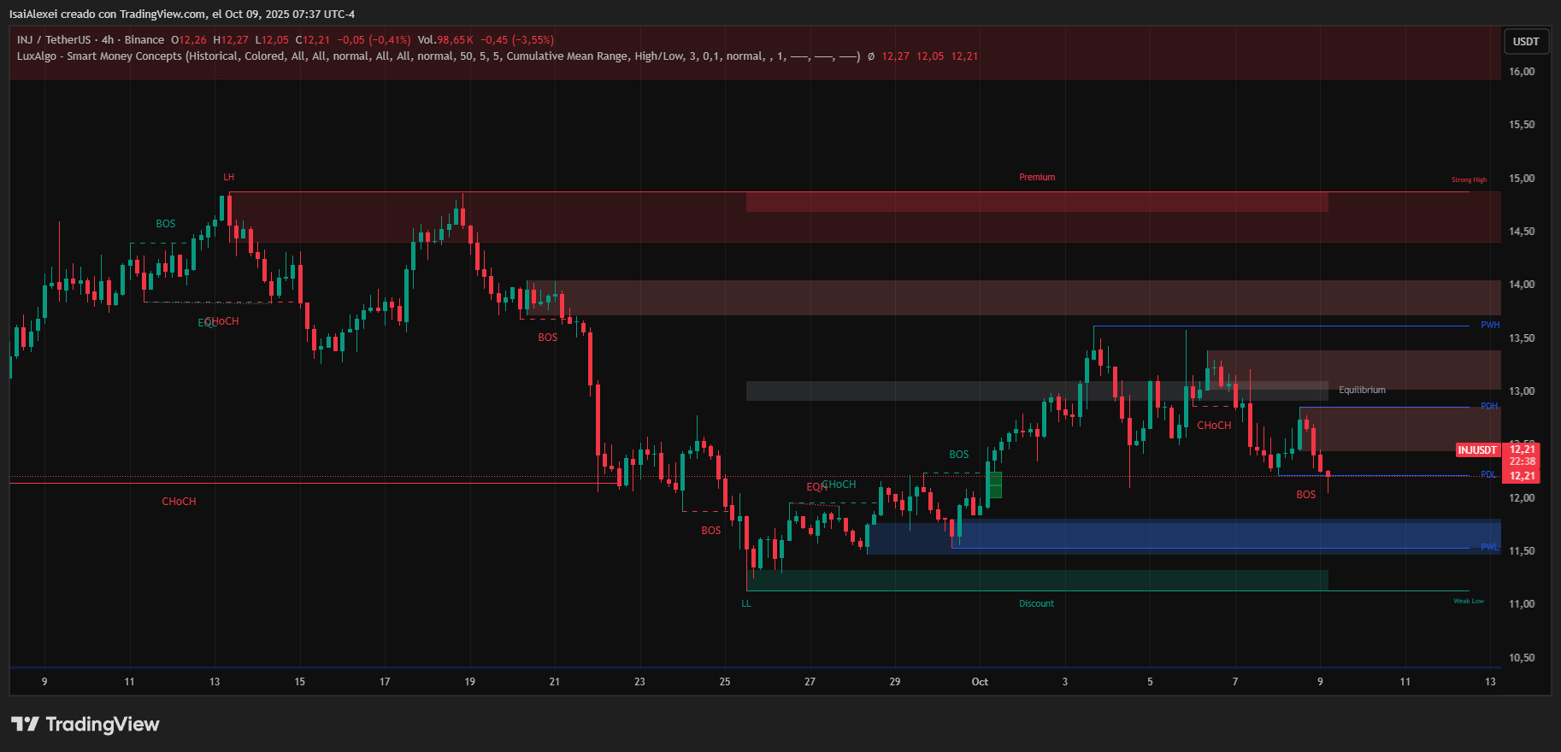Screen dimensions: 1561x752
Task: Click the Discount zone label
Action: (x=1036, y=603)
